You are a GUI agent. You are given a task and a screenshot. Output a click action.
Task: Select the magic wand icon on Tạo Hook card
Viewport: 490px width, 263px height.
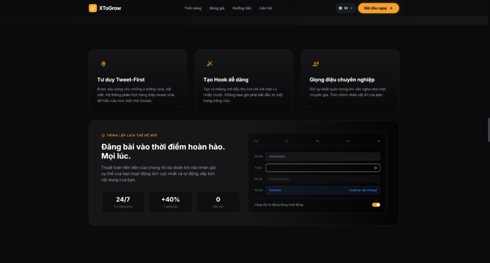pos(209,64)
